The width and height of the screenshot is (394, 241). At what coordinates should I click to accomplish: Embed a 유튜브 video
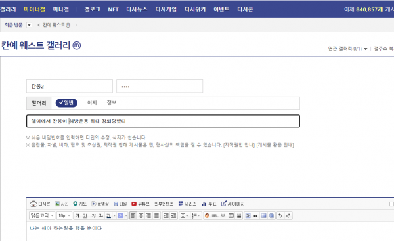tap(141, 204)
